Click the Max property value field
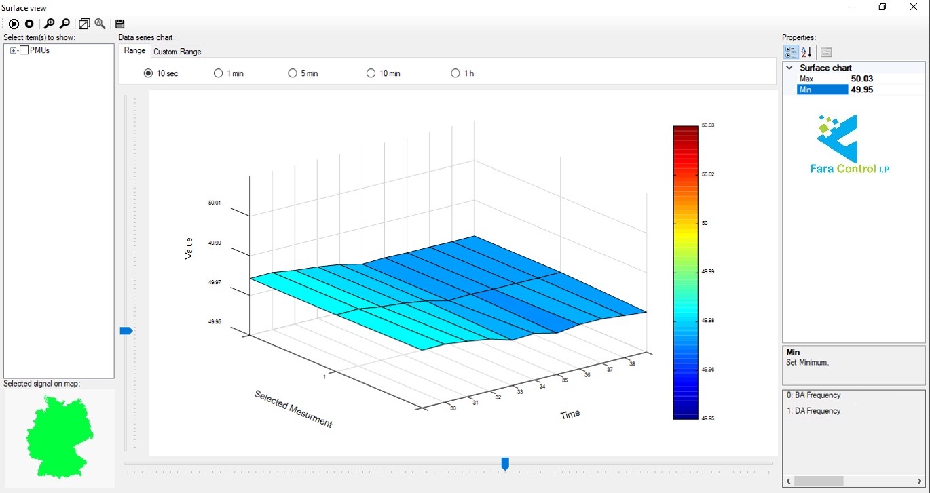The height and width of the screenshot is (493, 930). click(x=886, y=79)
